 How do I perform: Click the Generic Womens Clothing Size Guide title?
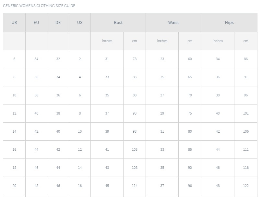tap(39, 5)
